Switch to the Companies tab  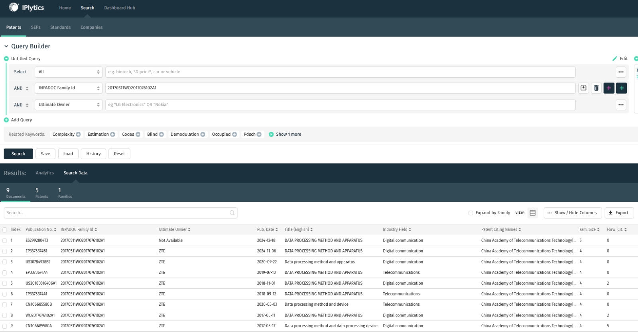click(x=92, y=27)
